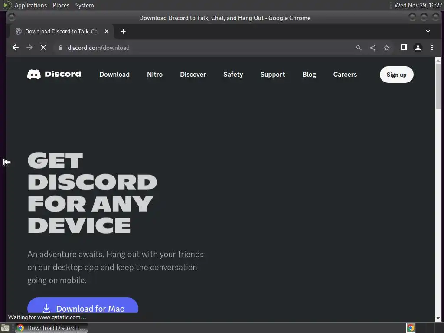444x333 pixels.
Task: Click Download for Mac button
Action: (x=83, y=306)
